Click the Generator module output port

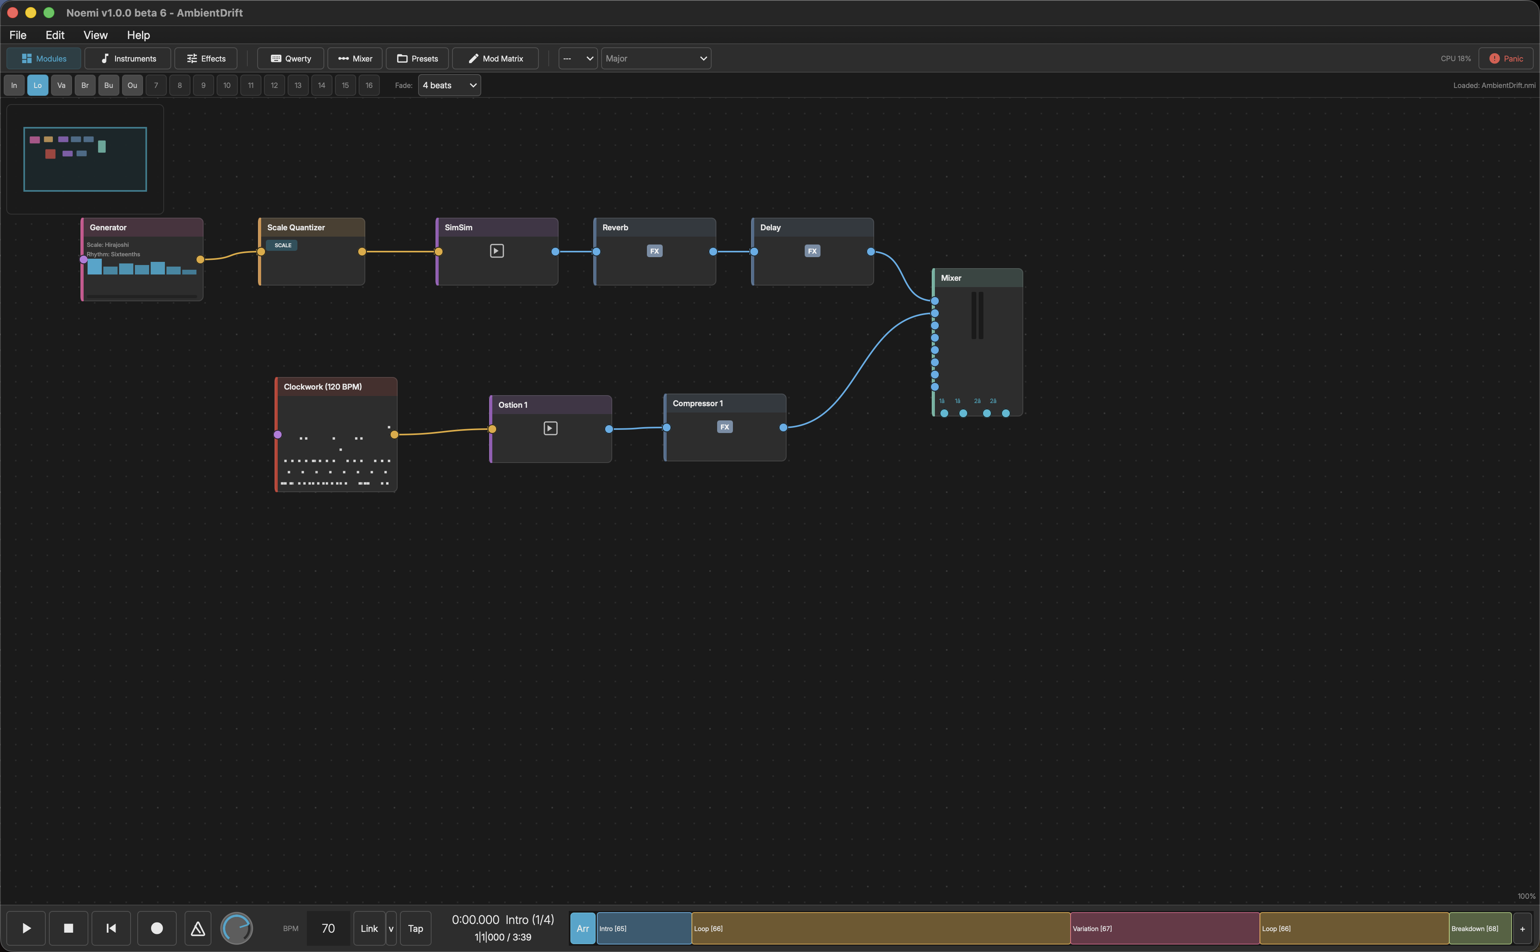coord(200,259)
